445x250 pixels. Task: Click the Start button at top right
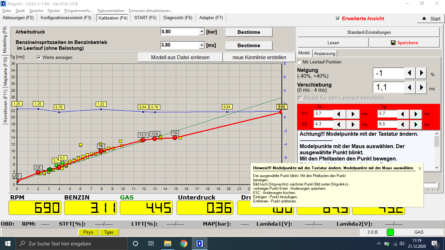(x=431, y=19)
